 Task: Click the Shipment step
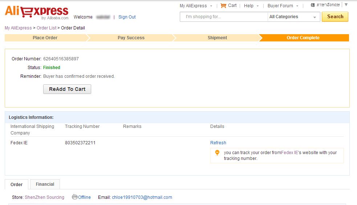point(217,38)
